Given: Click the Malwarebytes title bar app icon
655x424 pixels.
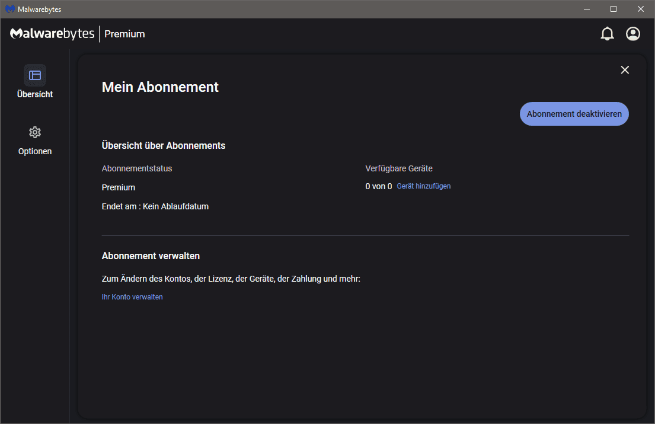Looking at the screenshot, I should [10, 9].
